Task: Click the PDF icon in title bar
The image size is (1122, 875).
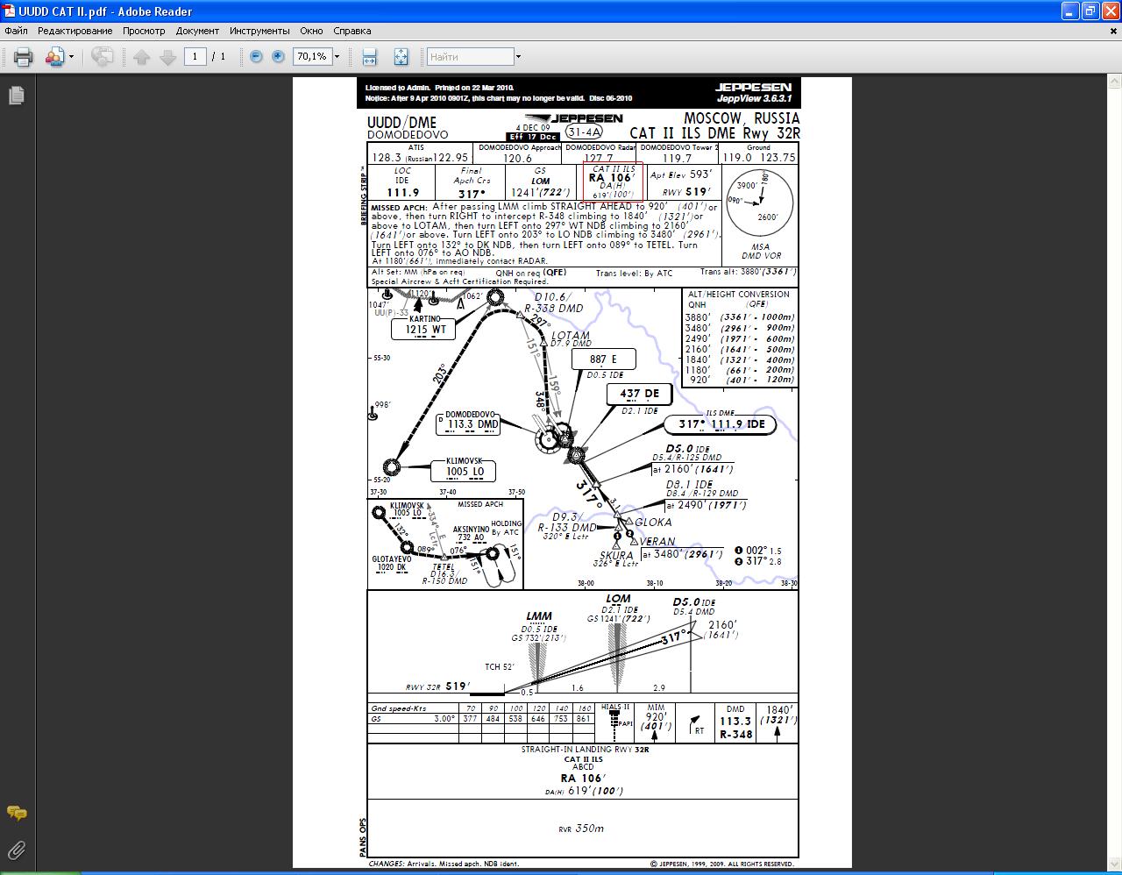Action: (x=9, y=11)
